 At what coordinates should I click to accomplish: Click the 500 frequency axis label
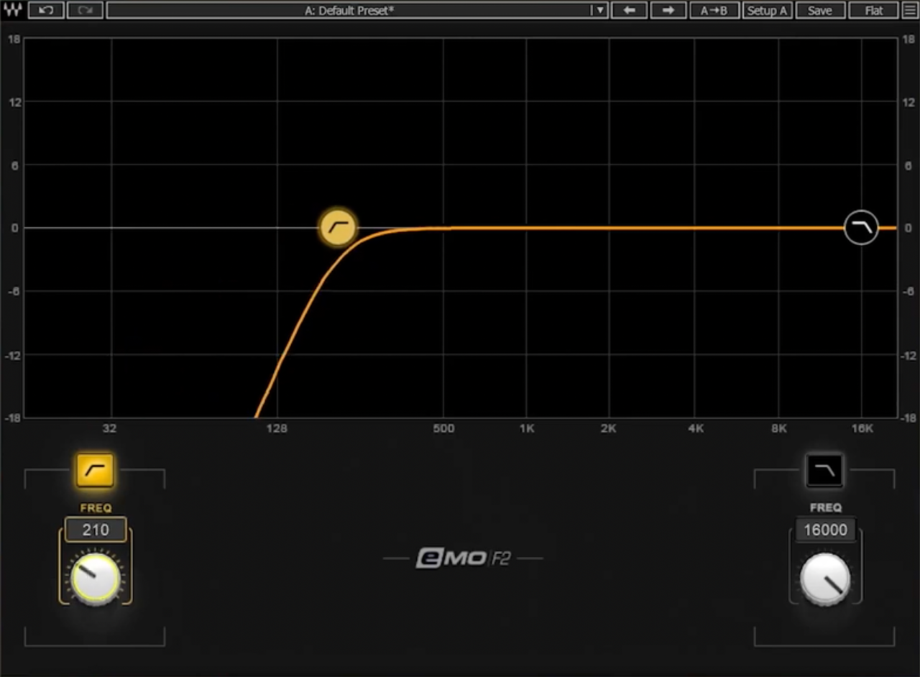tap(443, 428)
